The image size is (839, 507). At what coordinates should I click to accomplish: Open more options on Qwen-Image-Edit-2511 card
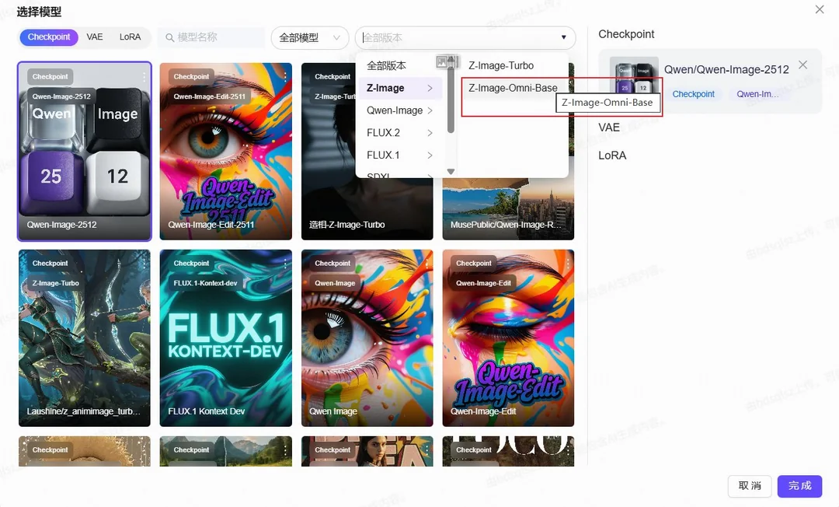285,77
